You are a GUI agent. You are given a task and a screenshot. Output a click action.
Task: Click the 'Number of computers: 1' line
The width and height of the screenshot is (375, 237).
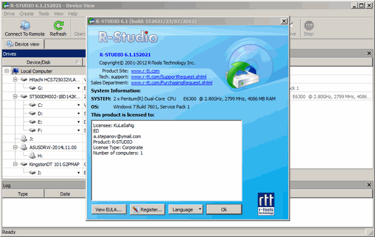(118, 153)
